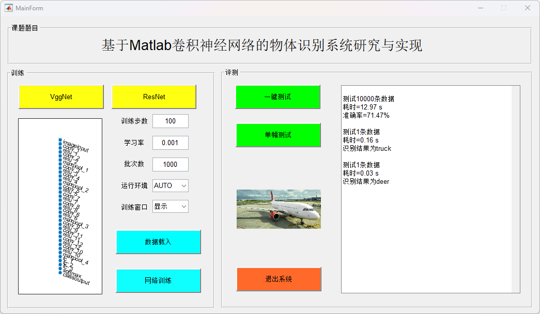The width and height of the screenshot is (540, 314).
Task: Close the MainForm window
Action: pyautogui.click(x=527, y=8)
